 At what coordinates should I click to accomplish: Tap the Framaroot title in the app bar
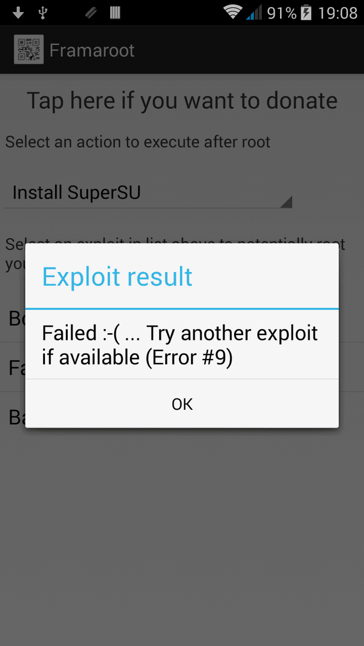click(92, 50)
